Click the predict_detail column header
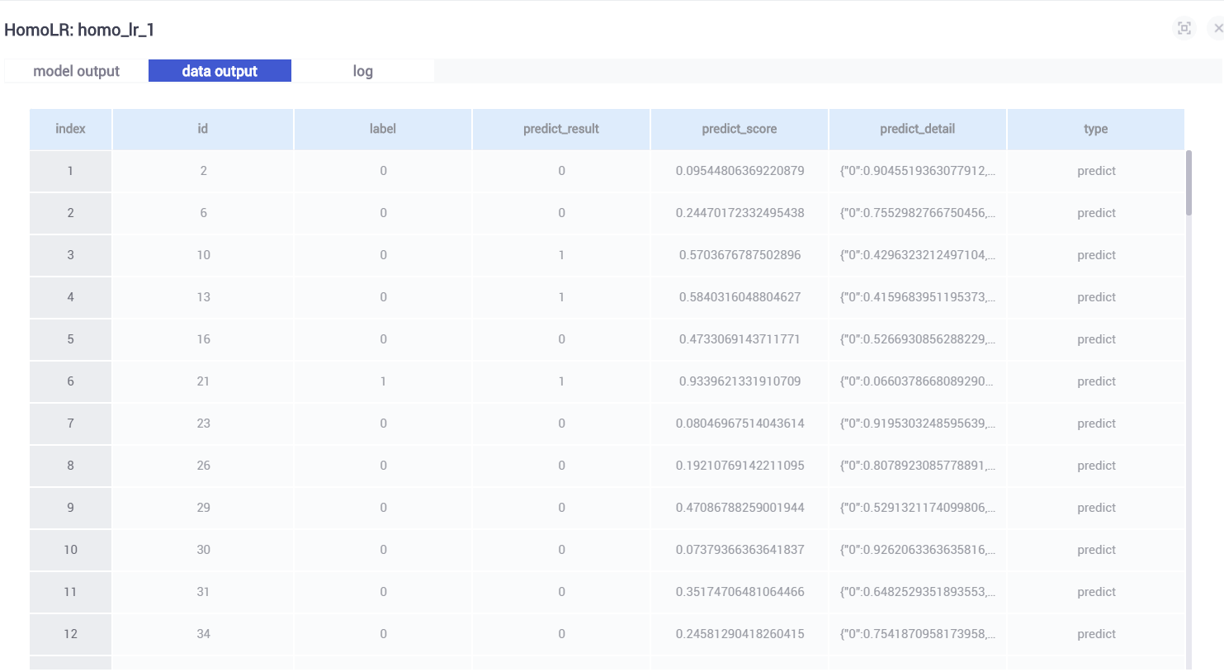The width and height of the screenshot is (1224, 672). pos(918,129)
